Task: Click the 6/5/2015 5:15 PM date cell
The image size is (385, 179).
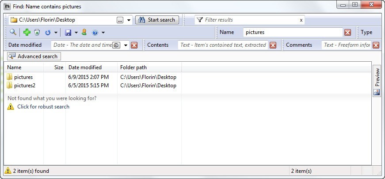Action: click(x=88, y=86)
